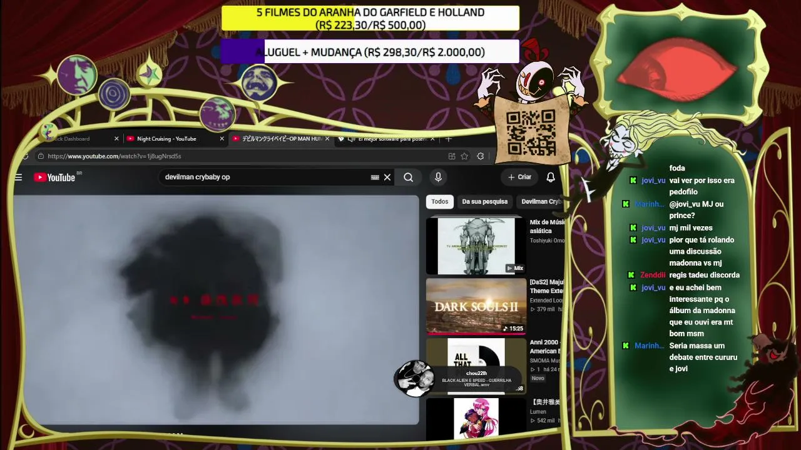Visit 'Toshiyuki Omo' channel name
The height and width of the screenshot is (450, 801).
[x=547, y=241]
